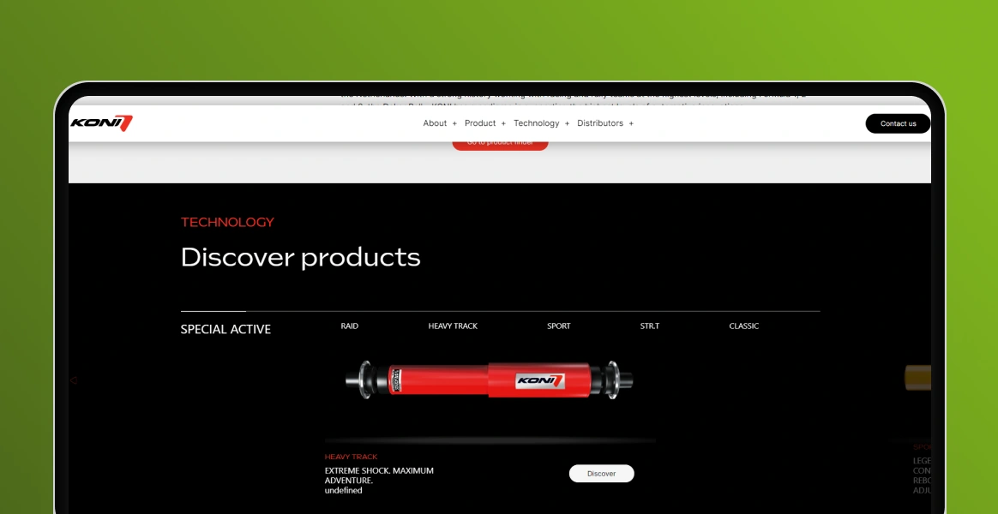Select the CLASSIC product tab
Image resolution: width=998 pixels, height=514 pixels.
point(743,326)
